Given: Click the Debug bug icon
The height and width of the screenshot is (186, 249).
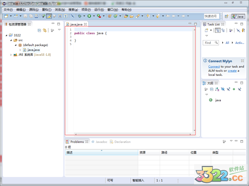Looking at the screenshot, I should pos(79,16).
